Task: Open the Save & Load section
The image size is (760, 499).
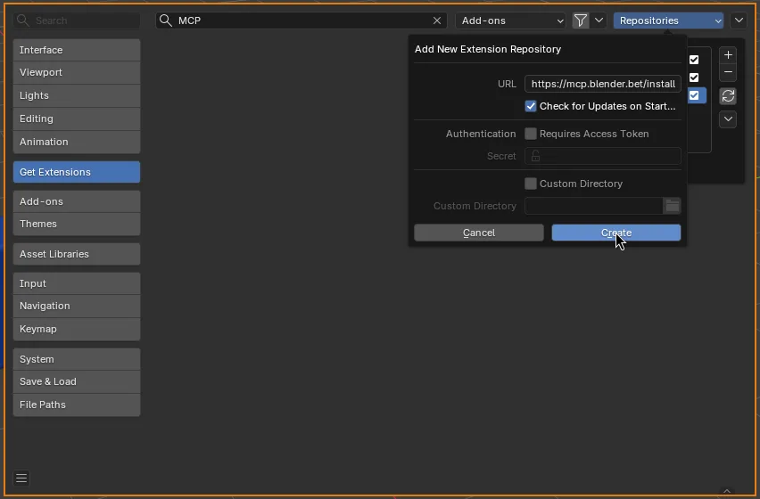Action: click(77, 382)
